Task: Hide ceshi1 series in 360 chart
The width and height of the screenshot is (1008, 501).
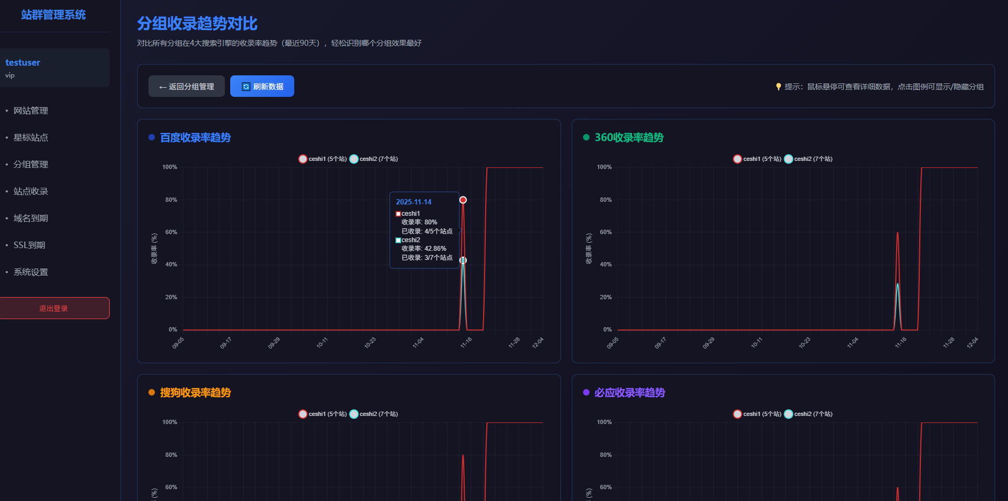Action: click(757, 159)
